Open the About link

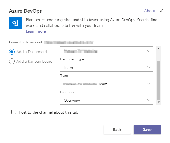click(150, 11)
